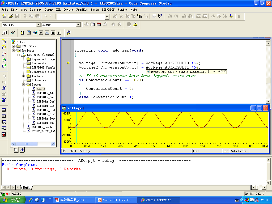This screenshot has width=272, height=204.
Task: Open the search text combo box arrow
Action: 107,17
